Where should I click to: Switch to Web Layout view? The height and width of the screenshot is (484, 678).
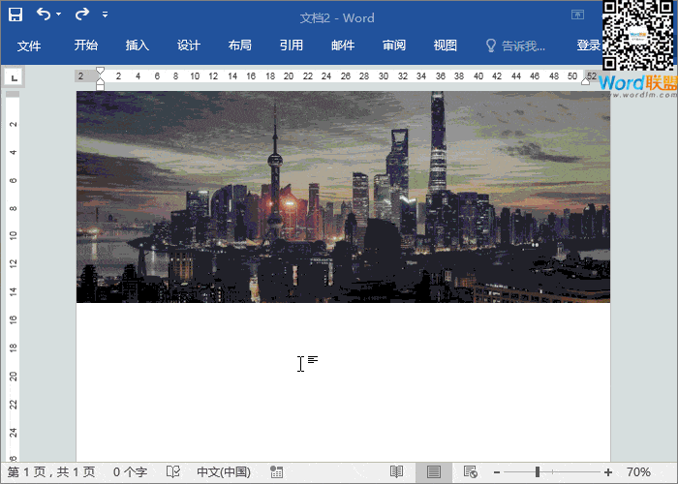(x=471, y=472)
